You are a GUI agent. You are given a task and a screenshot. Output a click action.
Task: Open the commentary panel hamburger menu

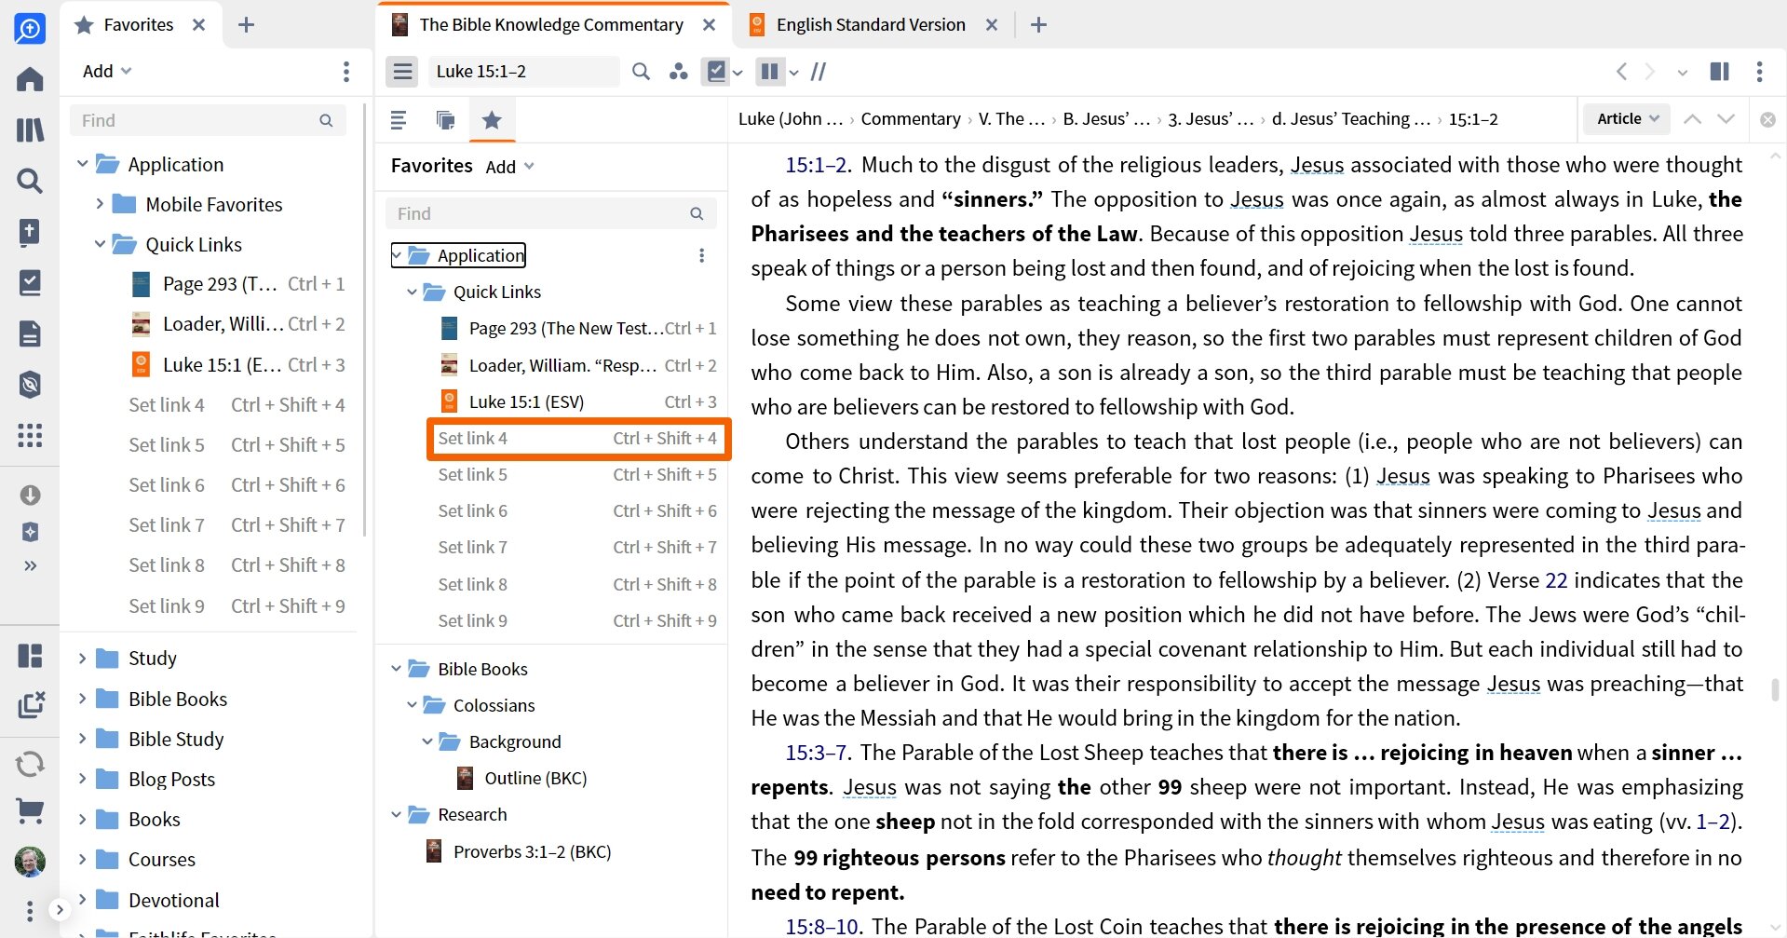coord(402,72)
